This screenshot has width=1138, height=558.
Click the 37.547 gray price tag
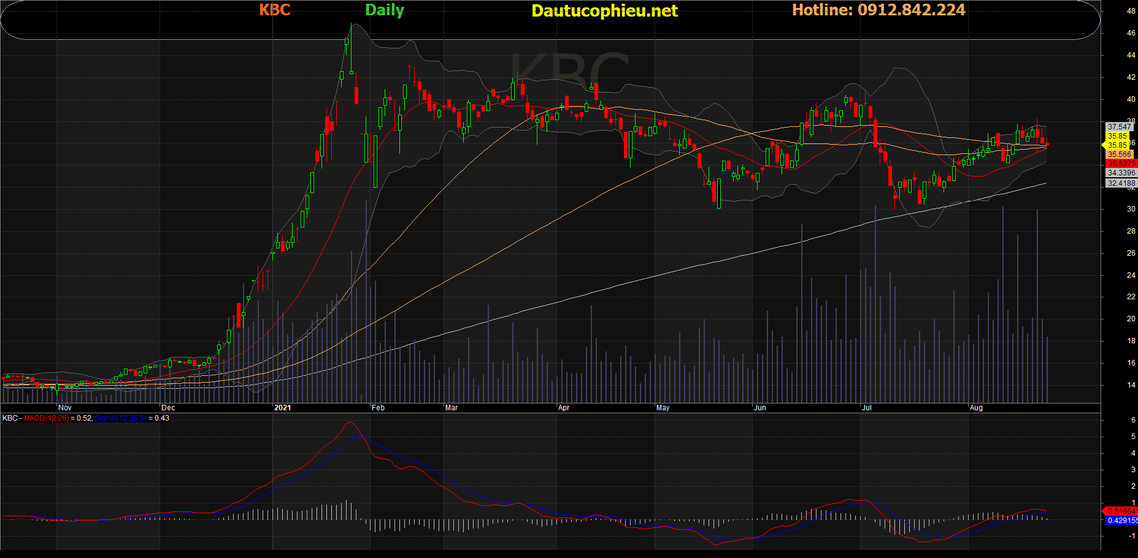click(x=1120, y=127)
